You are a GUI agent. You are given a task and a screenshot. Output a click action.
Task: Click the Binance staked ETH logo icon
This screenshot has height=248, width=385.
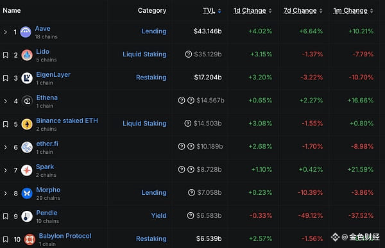(27, 124)
